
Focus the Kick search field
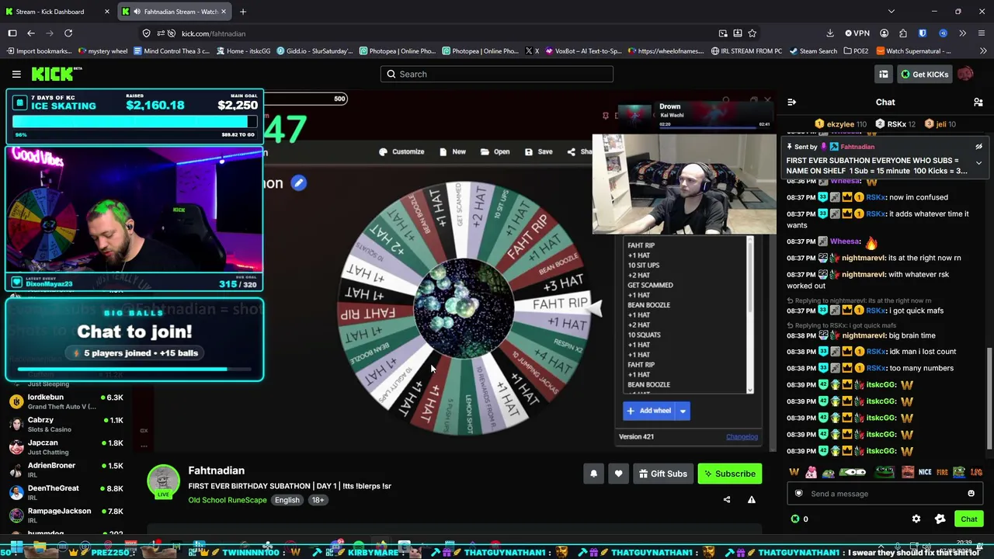[x=497, y=74]
